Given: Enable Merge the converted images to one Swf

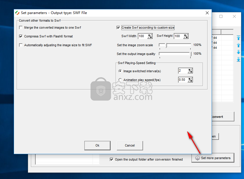Looking at the screenshot, I should pos(21,28).
